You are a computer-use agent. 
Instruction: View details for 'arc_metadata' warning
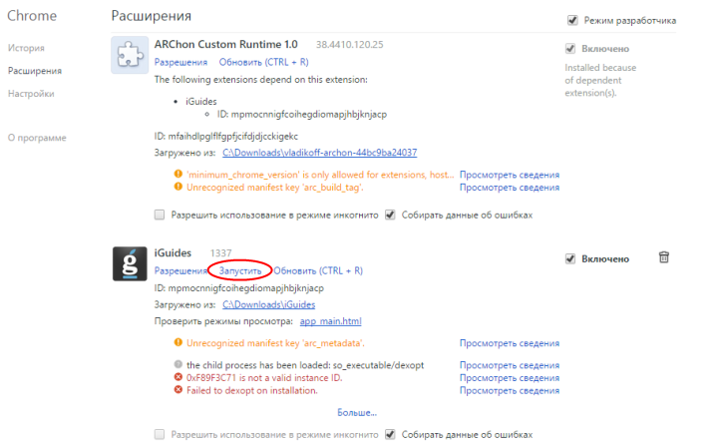click(x=510, y=343)
